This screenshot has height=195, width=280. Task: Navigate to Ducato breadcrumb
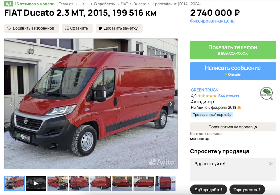[140, 4]
